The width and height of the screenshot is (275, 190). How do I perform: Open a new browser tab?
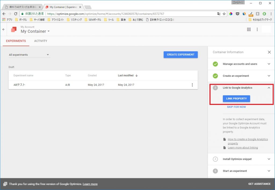point(88,7)
